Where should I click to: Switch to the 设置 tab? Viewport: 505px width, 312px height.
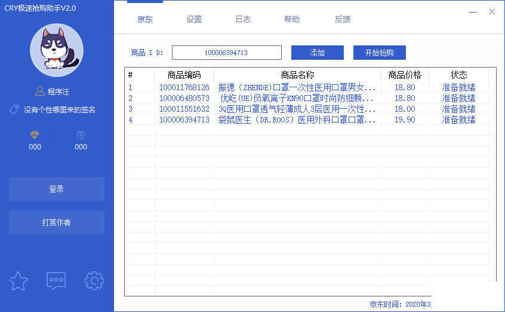pyautogui.click(x=194, y=19)
